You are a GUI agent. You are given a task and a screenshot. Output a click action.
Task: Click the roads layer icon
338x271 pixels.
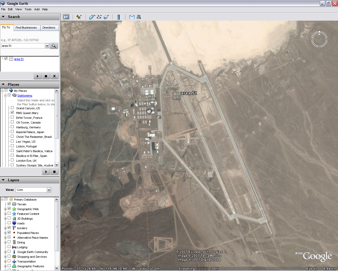(14, 223)
